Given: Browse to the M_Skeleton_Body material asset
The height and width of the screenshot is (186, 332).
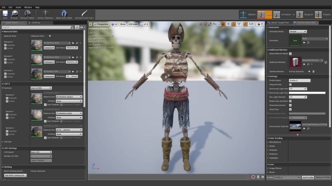Looking at the screenshot, I should pyautogui.click(x=77, y=43).
